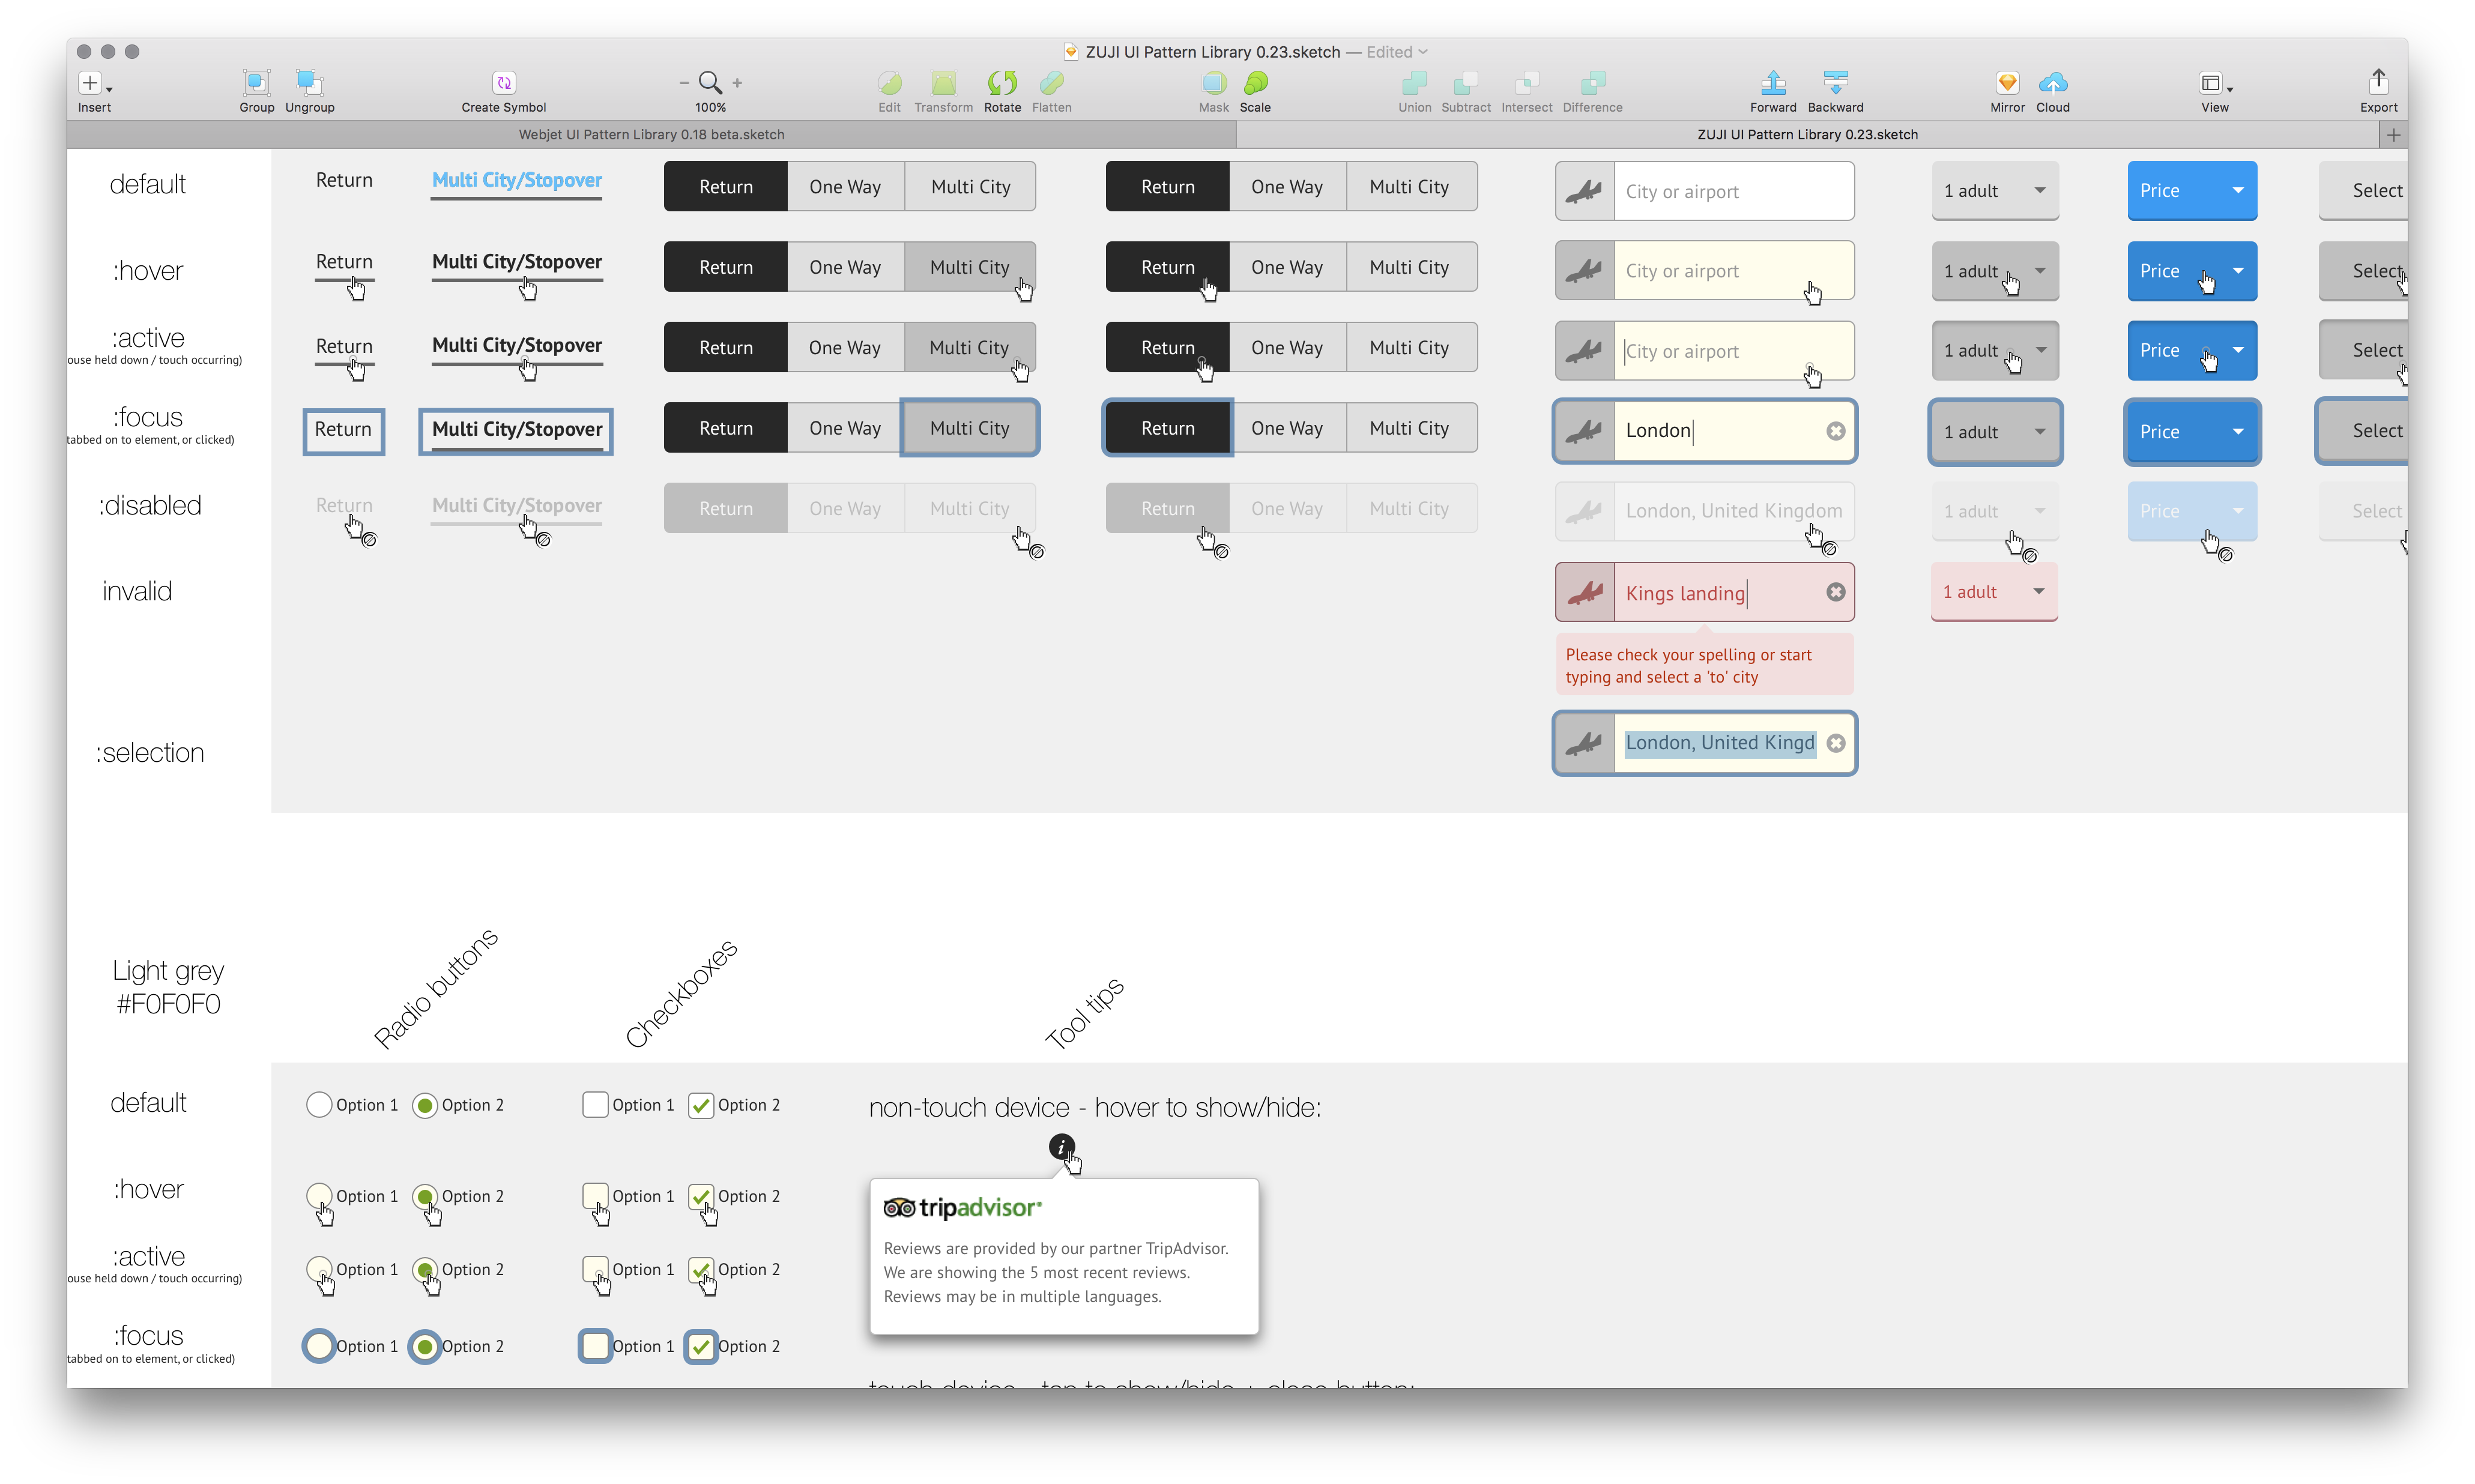Open the invalid-state 1 adult dropdown
Viewport: 2475px width, 1484px height.
click(x=1994, y=592)
